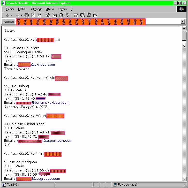Open the @terrains-a-batir.com email link
188x188 pixels.
pos(42,103)
